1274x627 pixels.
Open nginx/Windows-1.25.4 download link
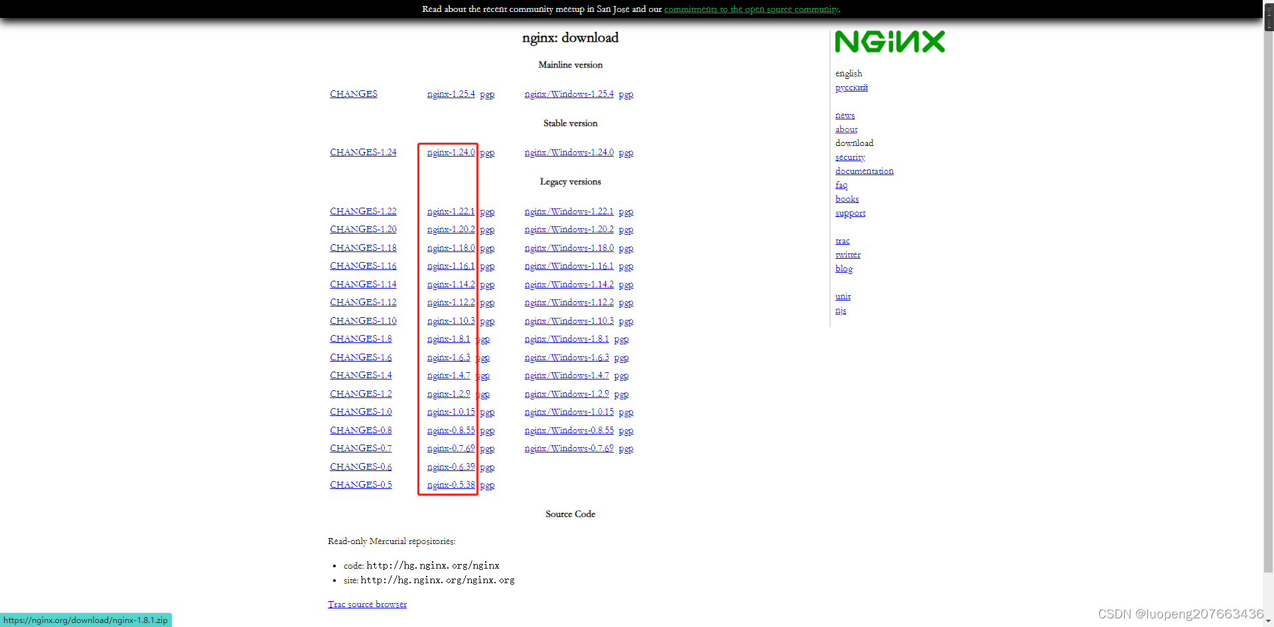569,94
